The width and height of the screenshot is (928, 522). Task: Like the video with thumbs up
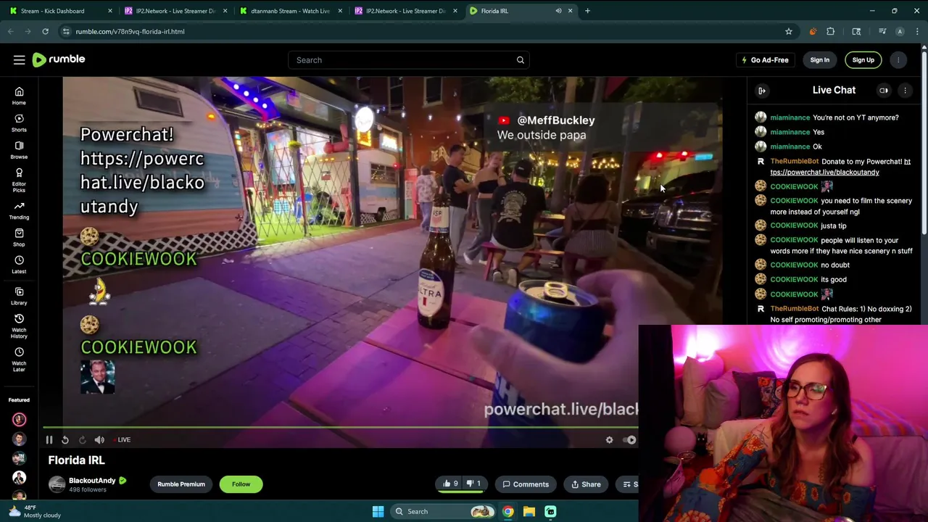[x=451, y=484]
